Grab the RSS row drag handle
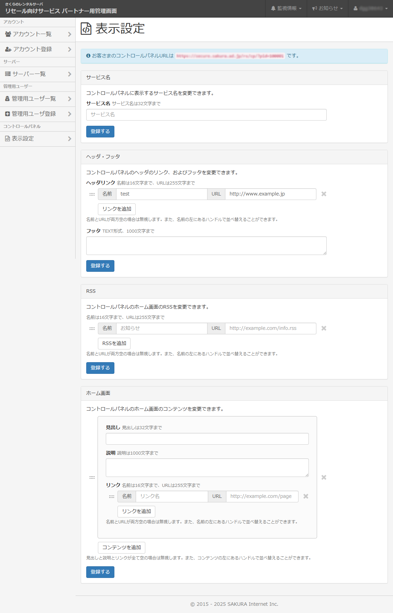 click(x=92, y=328)
